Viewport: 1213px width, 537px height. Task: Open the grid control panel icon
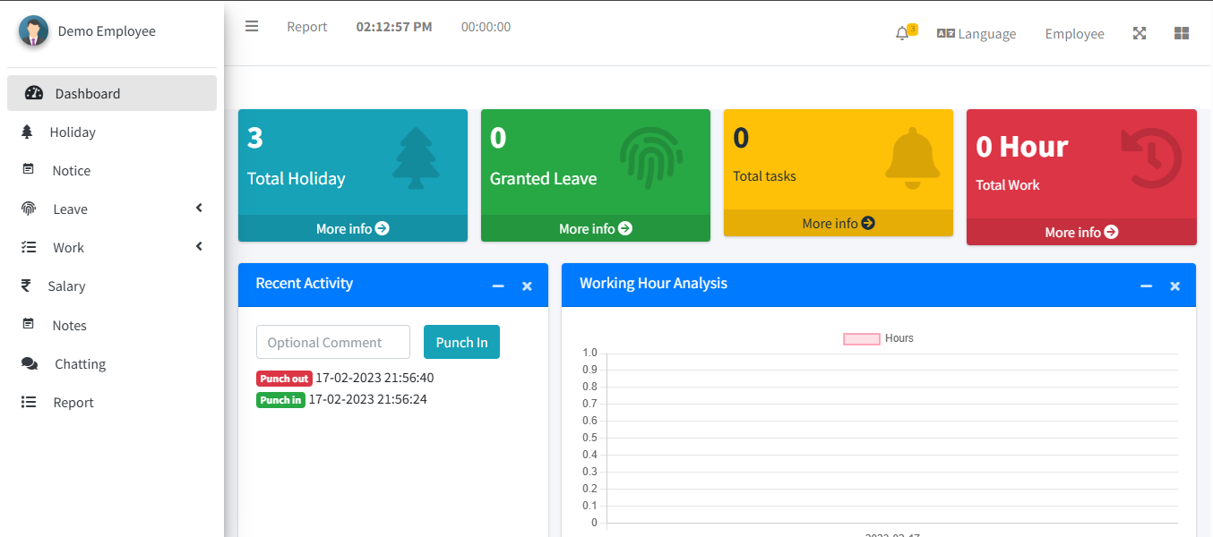pos(1182,34)
